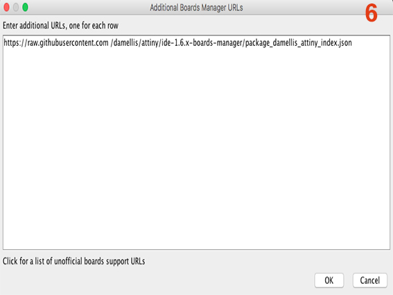The height and width of the screenshot is (295, 393).
Task: Confirm the URLs with the OK button
Action: click(x=329, y=280)
